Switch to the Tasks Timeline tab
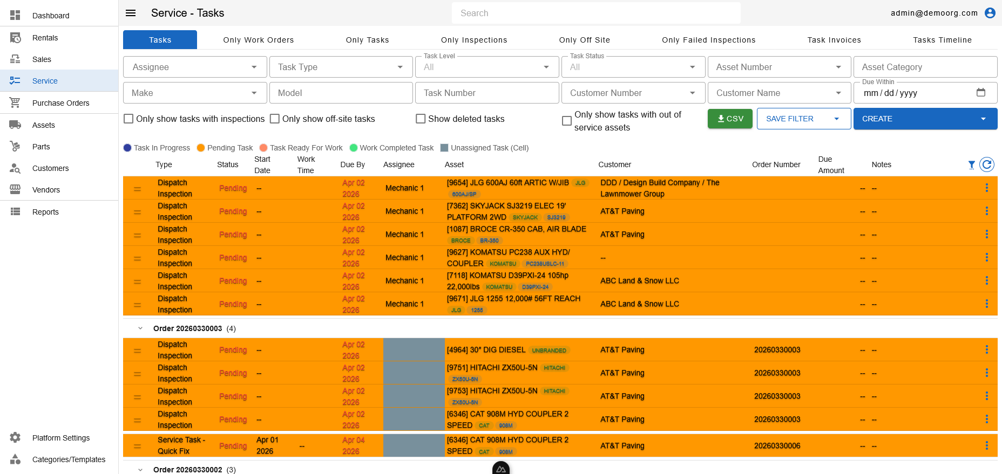Image resolution: width=1002 pixels, height=474 pixels. point(943,40)
